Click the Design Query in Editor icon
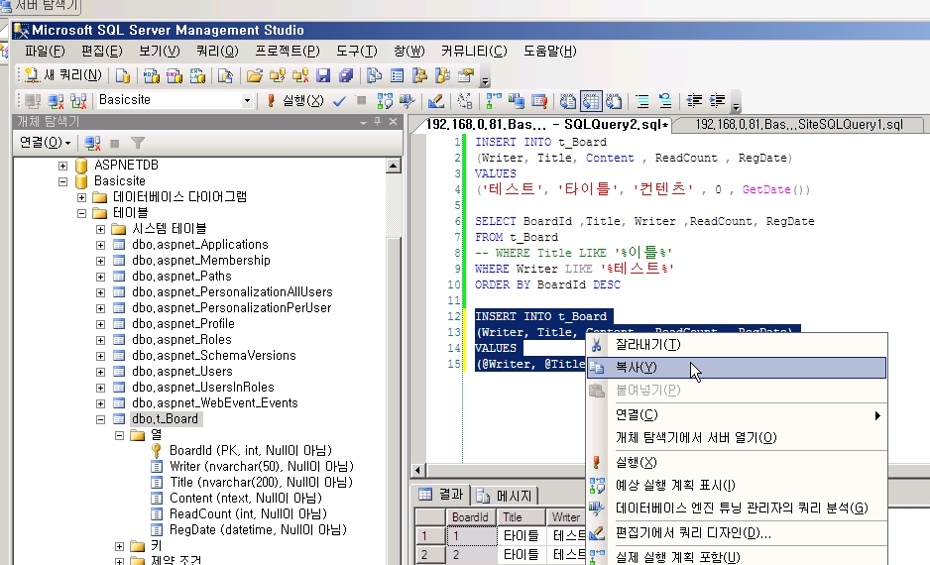 point(436,101)
